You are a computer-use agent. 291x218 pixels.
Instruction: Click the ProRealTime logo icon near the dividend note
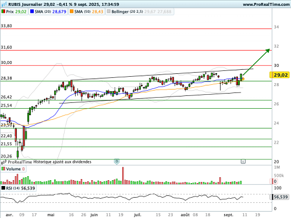(4, 162)
